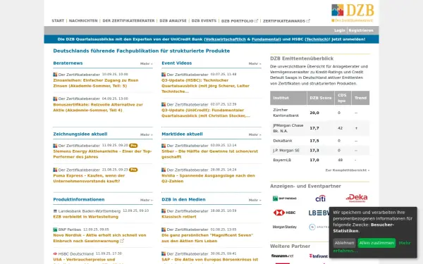This screenshot has width=423, height=264.
Task: Decline cookies with Ablehnen button
Action: pyautogui.click(x=344, y=243)
